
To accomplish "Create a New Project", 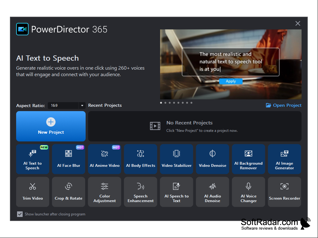I will (51, 126).
